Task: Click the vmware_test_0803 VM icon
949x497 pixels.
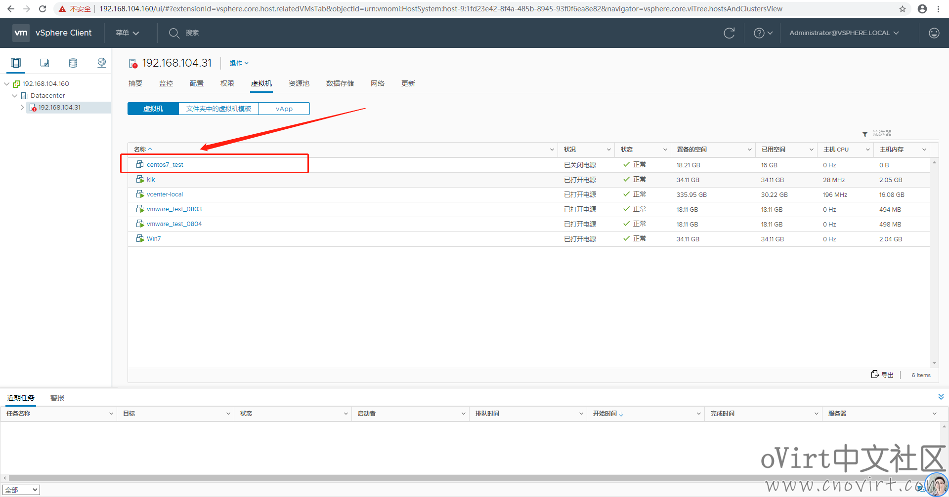Action: pyautogui.click(x=140, y=209)
